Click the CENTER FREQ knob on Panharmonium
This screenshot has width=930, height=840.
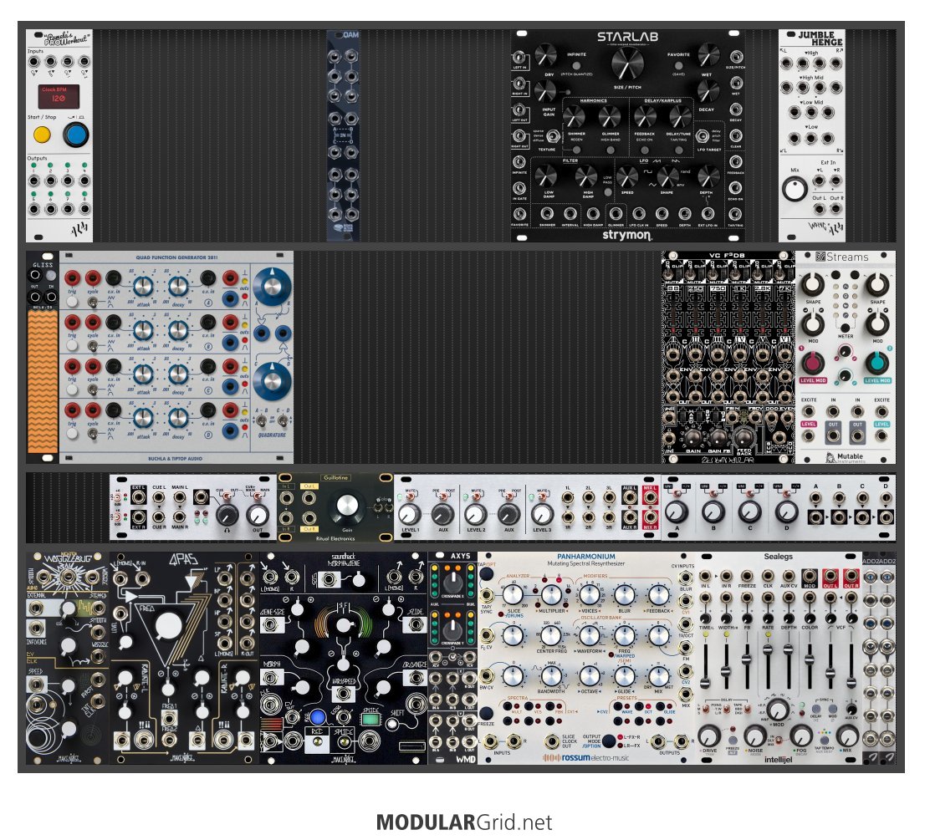(x=550, y=636)
